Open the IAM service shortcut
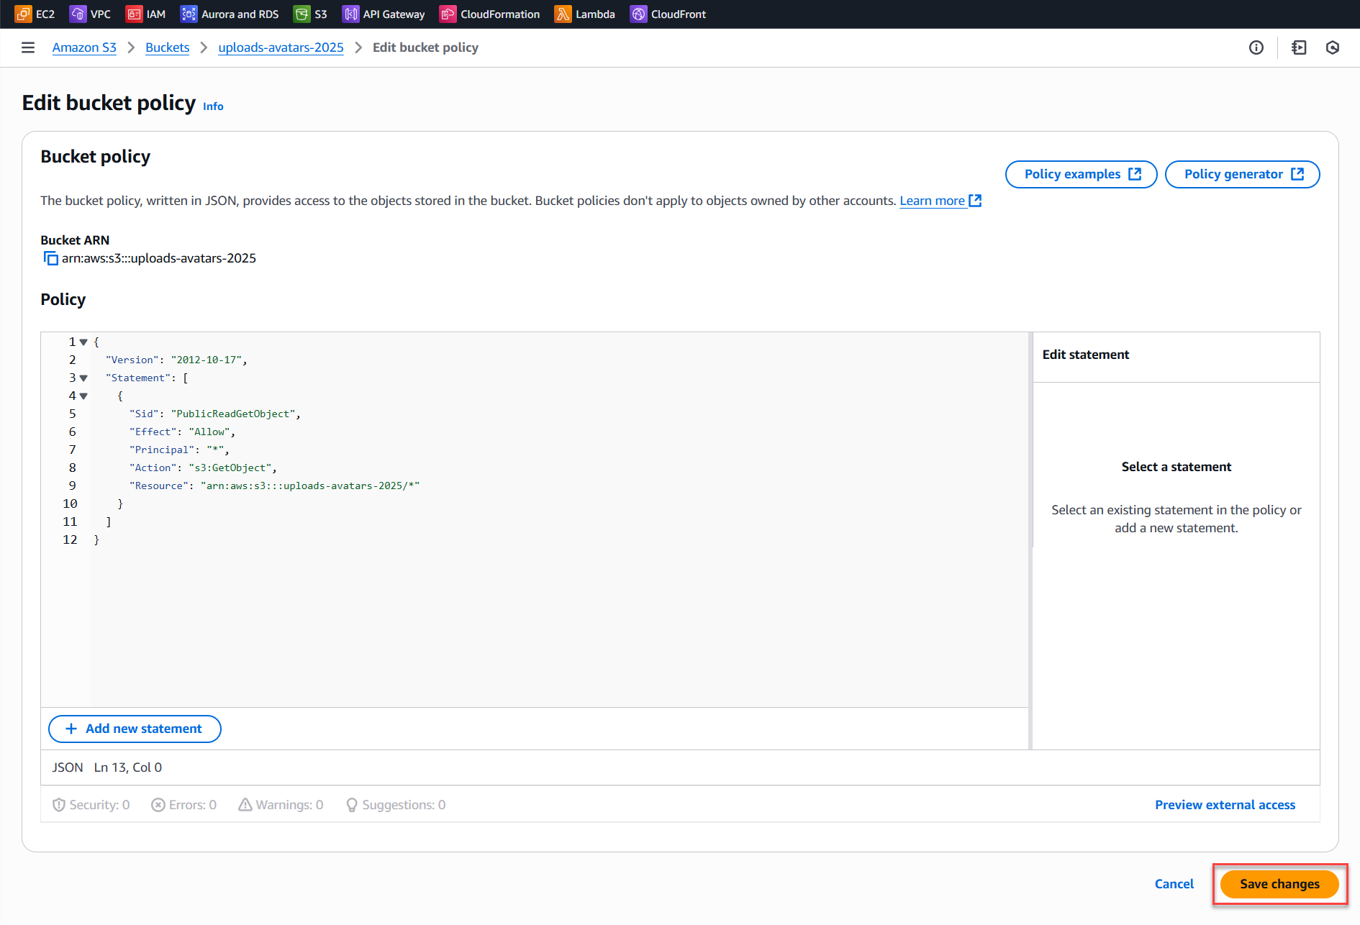1360x925 pixels. point(145,14)
